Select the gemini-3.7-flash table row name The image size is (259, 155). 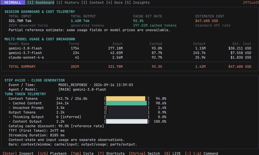[x=25, y=53]
